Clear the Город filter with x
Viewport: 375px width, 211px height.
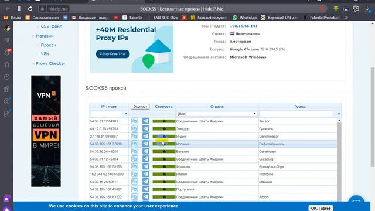point(339,114)
